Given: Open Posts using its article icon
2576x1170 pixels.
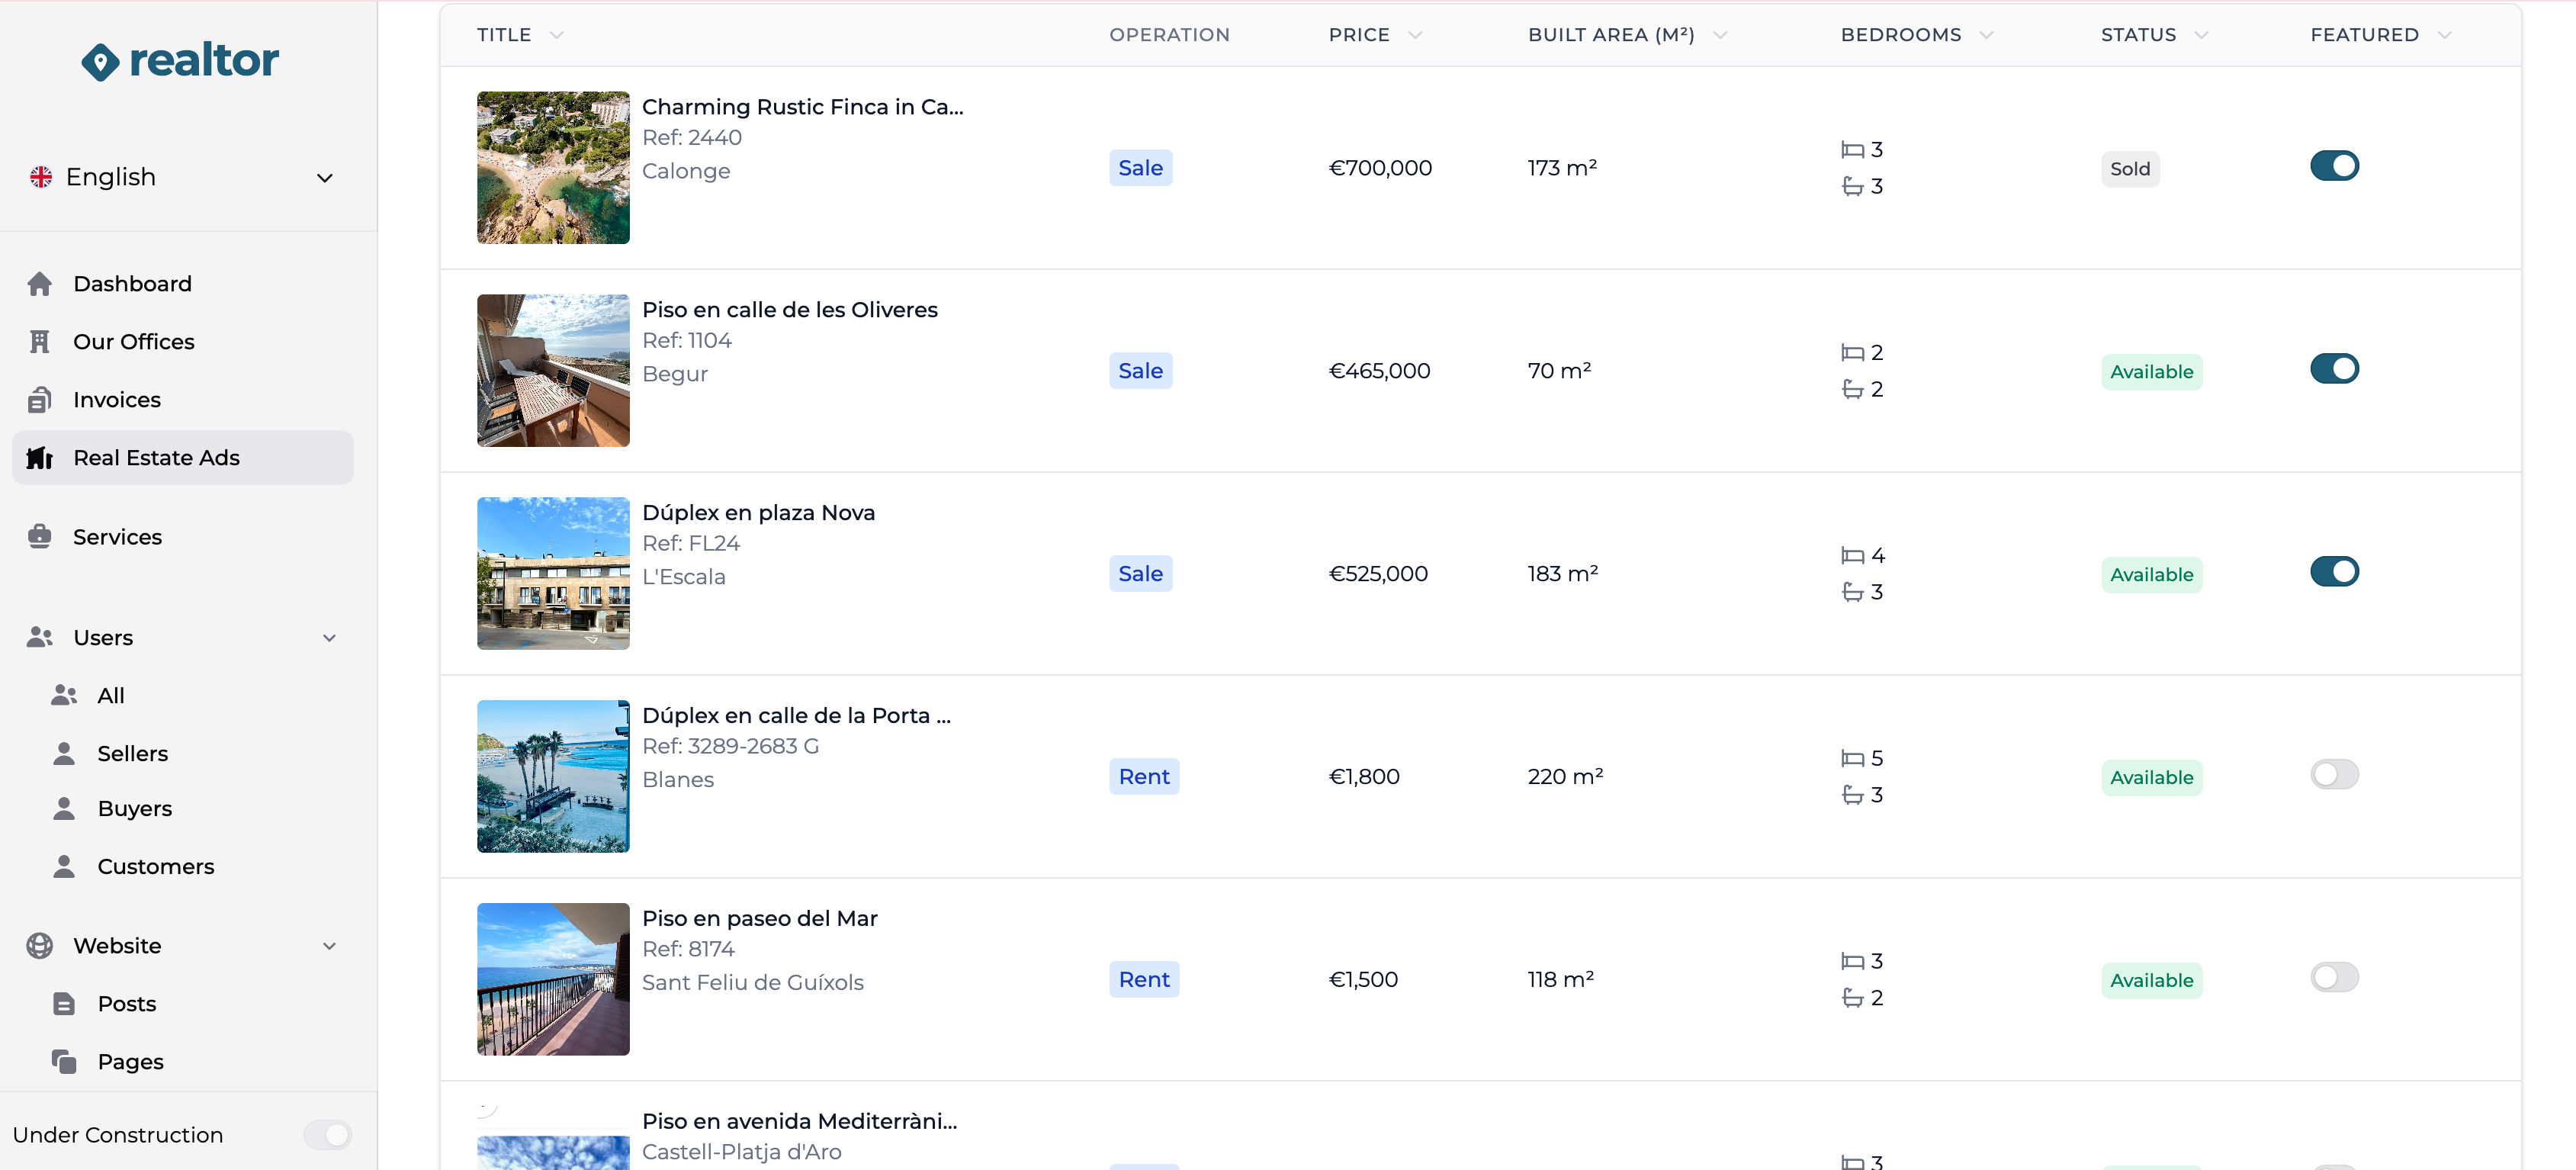Looking at the screenshot, I should pos(65,1003).
